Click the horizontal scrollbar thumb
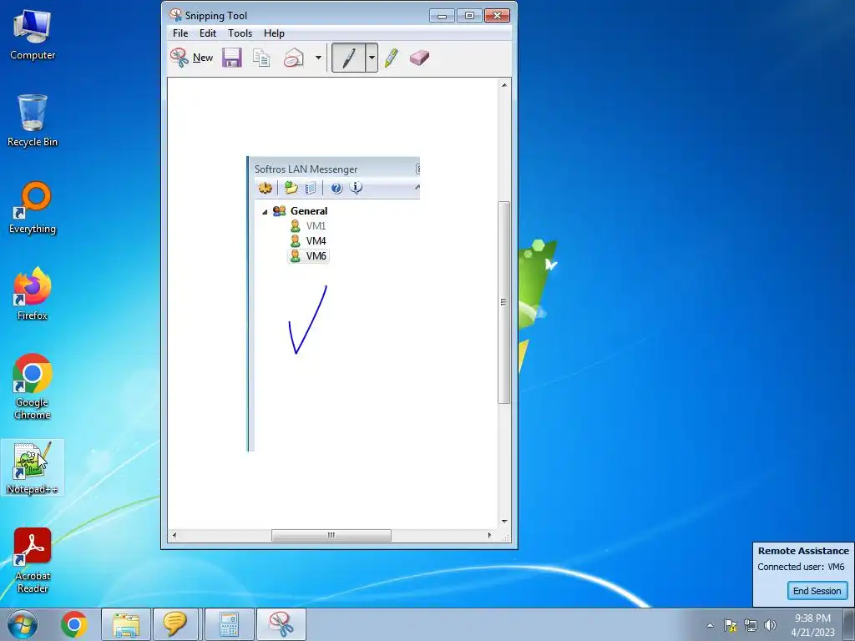Image resolution: width=855 pixels, height=641 pixels. [x=331, y=535]
